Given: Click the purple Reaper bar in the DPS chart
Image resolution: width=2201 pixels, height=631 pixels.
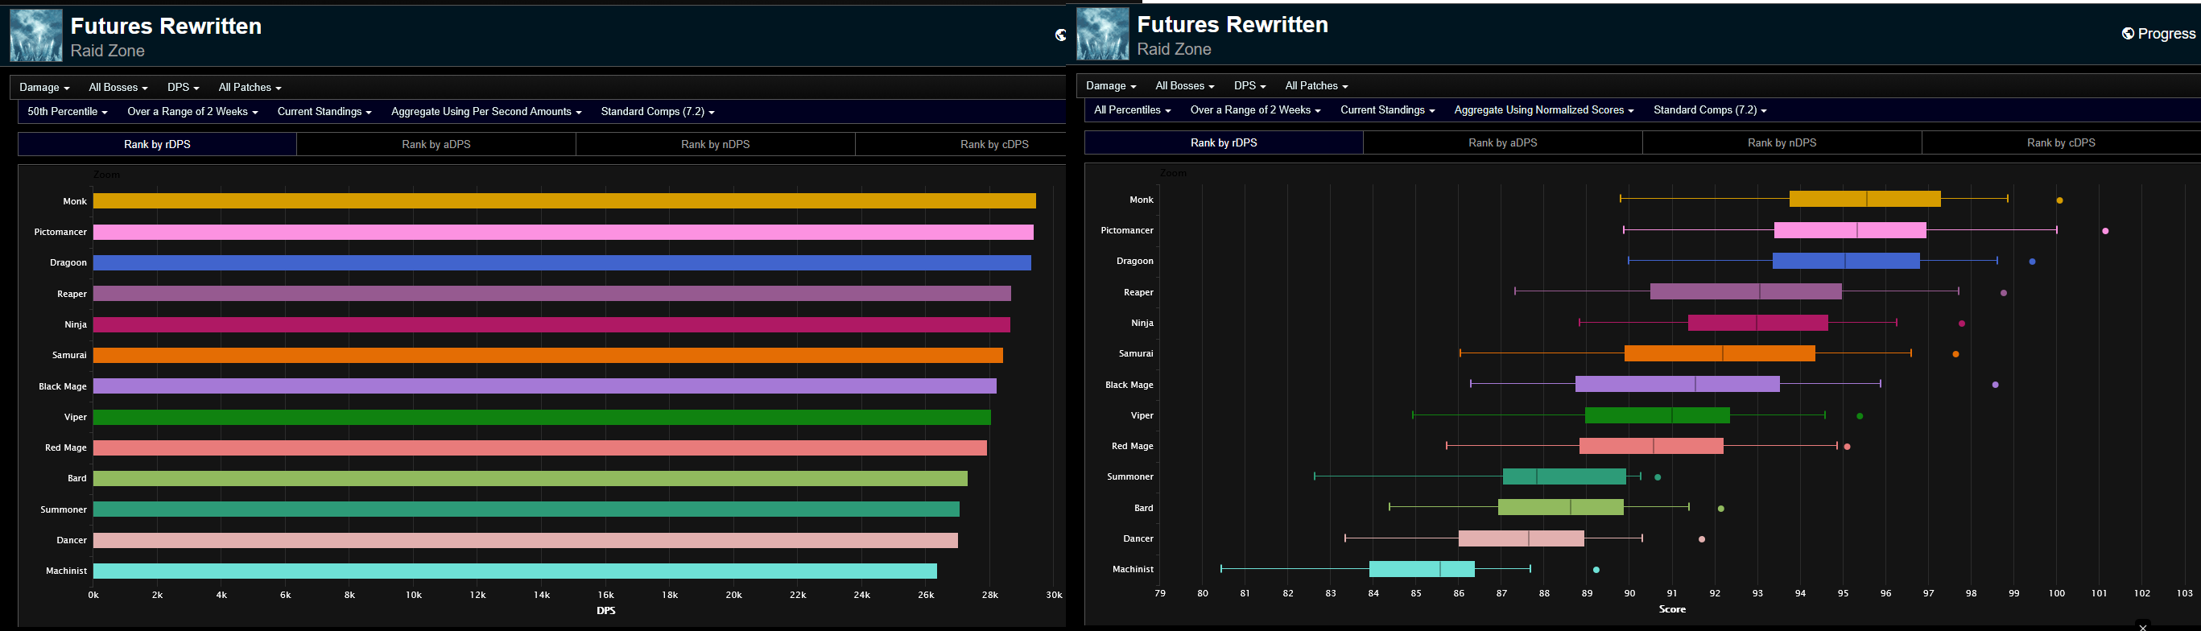Looking at the screenshot, I should pyautogui.click(x=552, y=294).
